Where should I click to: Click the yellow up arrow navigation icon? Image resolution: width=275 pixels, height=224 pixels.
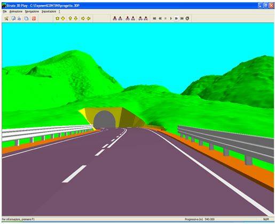pyautogui.click(x=70, y=18)
